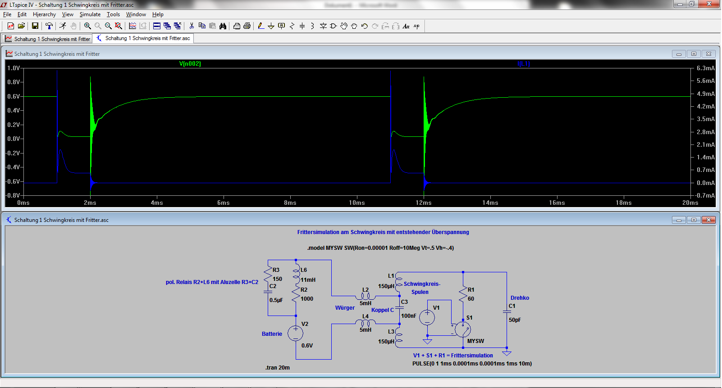
Task: Click the Run simulation icon
Action: pos(63,26)
